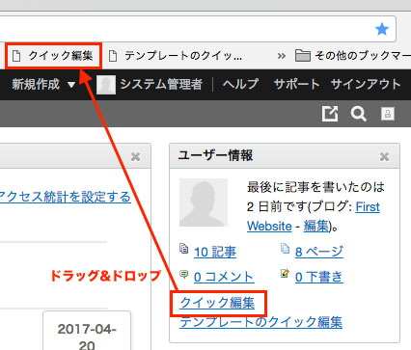Close the left dashboard widget
Image resolution: width=411 pixels, height=350 pixels.
[135, 156]
